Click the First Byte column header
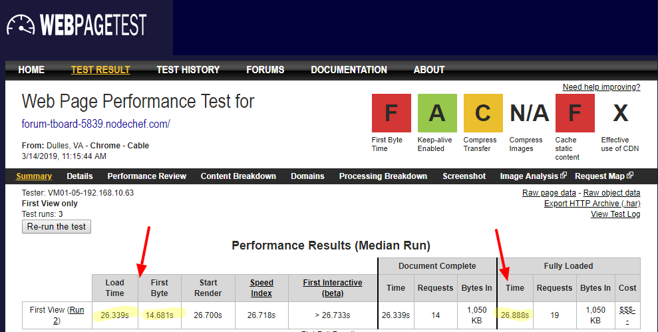 pos(160,288)
